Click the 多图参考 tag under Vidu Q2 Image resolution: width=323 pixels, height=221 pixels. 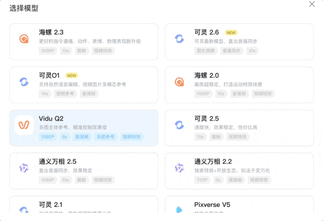click(105, 137)
